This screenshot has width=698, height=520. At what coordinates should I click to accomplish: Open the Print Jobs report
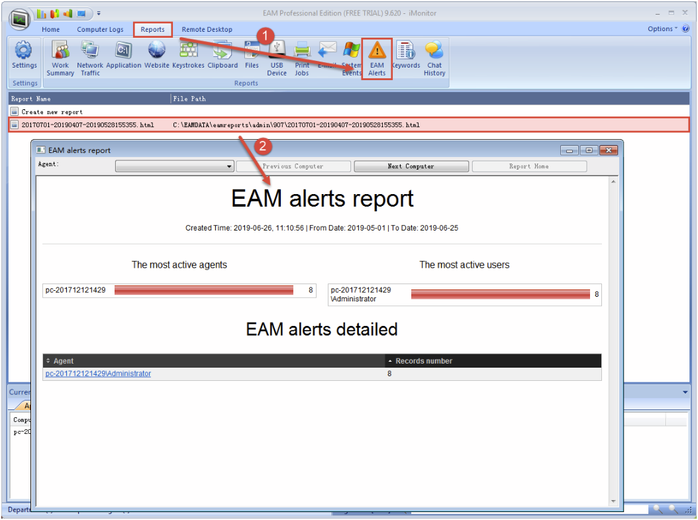pyautogui.click(x=302, y=58)
